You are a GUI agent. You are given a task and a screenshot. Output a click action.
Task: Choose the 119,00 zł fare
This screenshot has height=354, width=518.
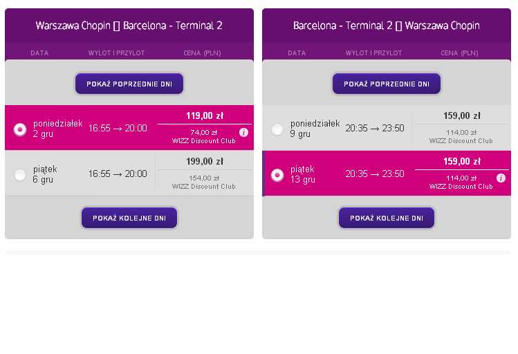click(x=205, y=116)
